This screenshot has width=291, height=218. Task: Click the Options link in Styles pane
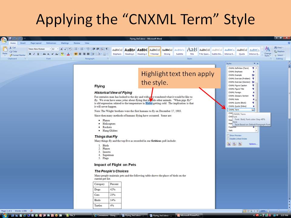253,144
